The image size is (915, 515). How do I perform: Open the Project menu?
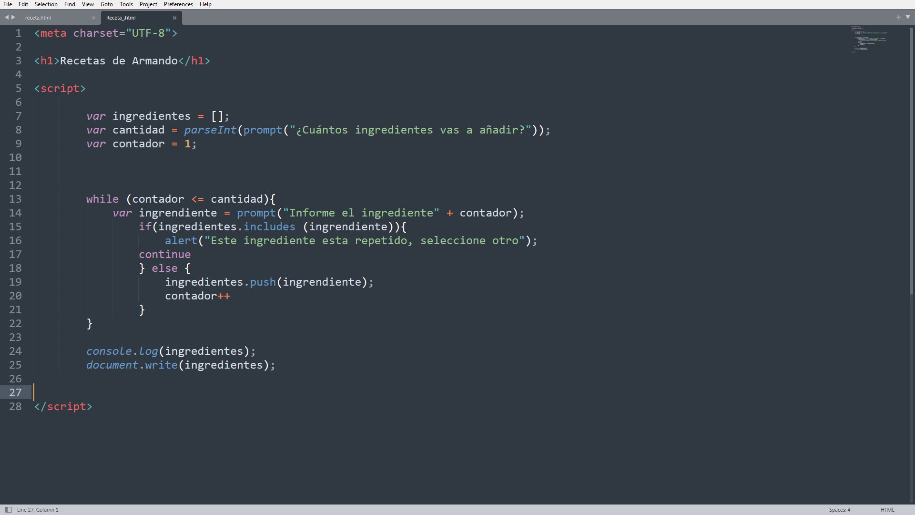coord(148,4)
